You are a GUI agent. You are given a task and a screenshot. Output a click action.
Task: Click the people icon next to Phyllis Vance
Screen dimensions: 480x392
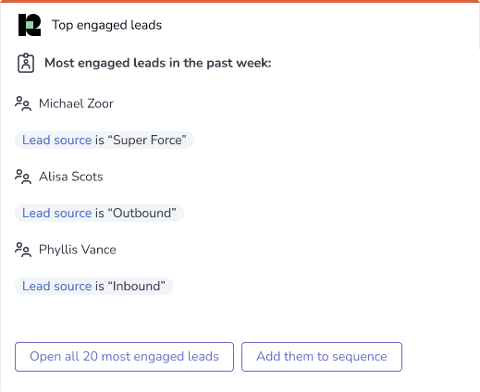(23, 250)
